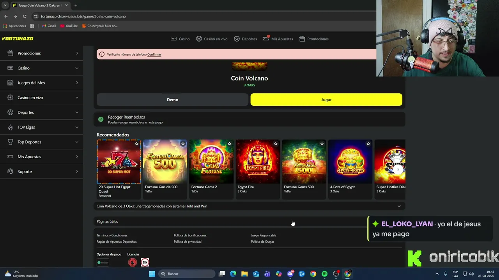Open Discord from the taskbar
499x280 pixels.
coord(290,274)
